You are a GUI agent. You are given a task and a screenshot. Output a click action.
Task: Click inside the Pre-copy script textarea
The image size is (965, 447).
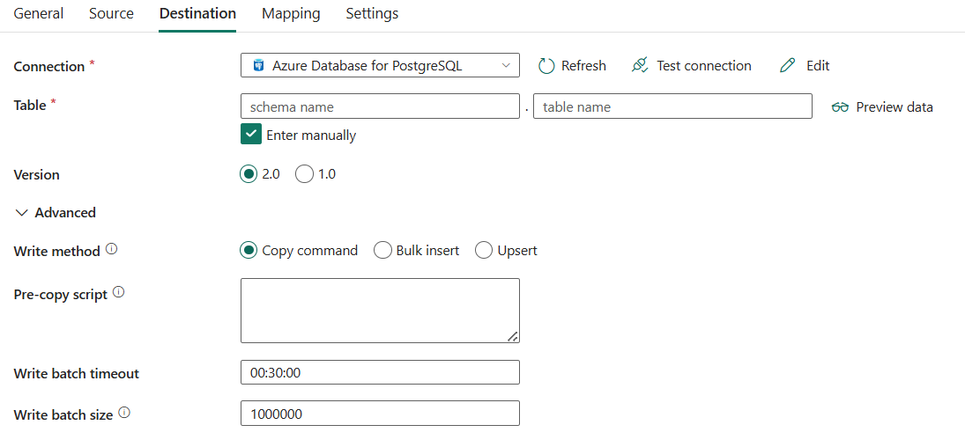pyautogui.click(x=380, y=311)
